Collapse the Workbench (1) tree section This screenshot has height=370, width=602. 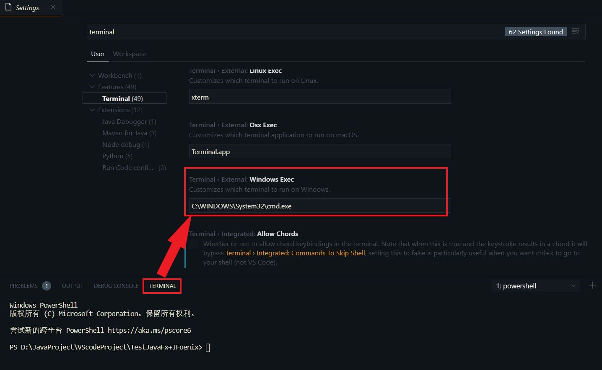coord(92,75)
